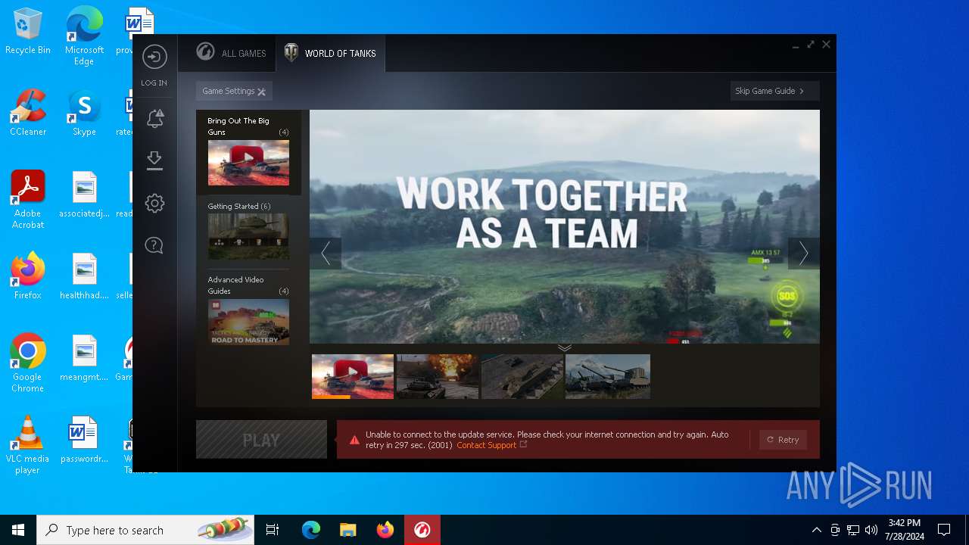The height and width of the screenshot is (545, 969).
Task: Open Getting Started playlist thumbnail
Action: [x=248, y=236]
